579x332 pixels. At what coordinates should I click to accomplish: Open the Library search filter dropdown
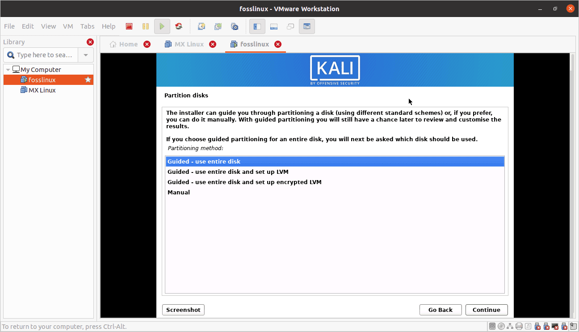tap(86, 55)
